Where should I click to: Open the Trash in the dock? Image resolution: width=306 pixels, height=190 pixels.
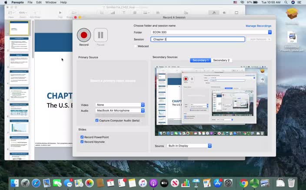(291, 183)
